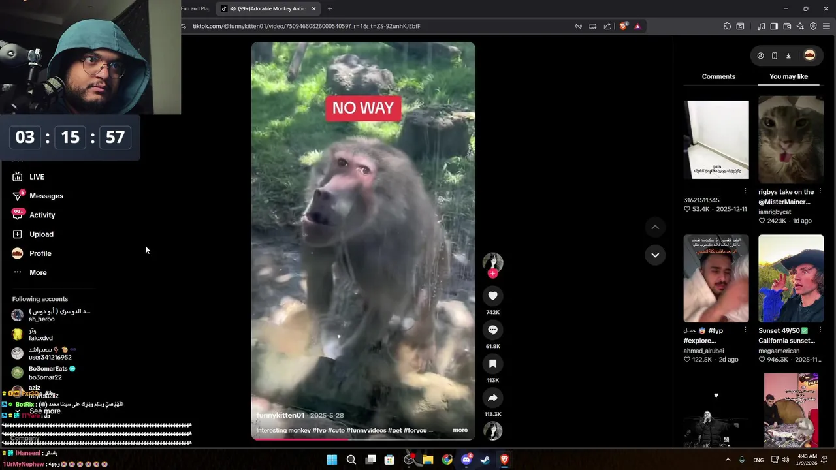The width and height of the screenshot is (836, 470).
Task: Click the download desktop app icon in top pill
Action: click(x=788, y=55)
